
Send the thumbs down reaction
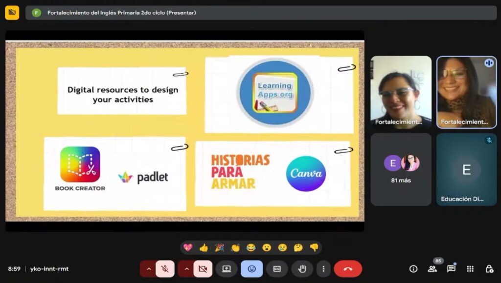pyautogui.click(x=314, y=247)
